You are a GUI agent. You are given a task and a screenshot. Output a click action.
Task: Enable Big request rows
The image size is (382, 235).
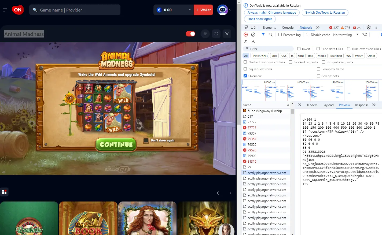tap(245, 69)
